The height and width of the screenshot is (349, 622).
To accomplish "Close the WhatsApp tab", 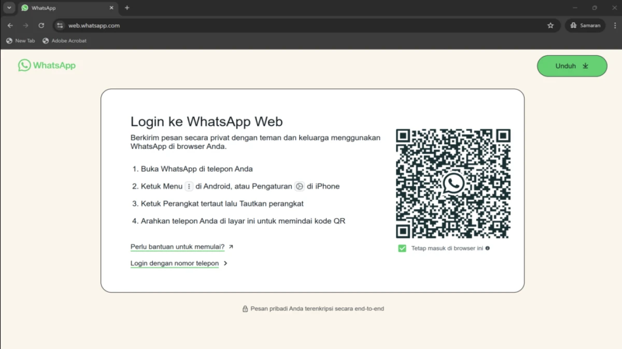I will point(111,8).
